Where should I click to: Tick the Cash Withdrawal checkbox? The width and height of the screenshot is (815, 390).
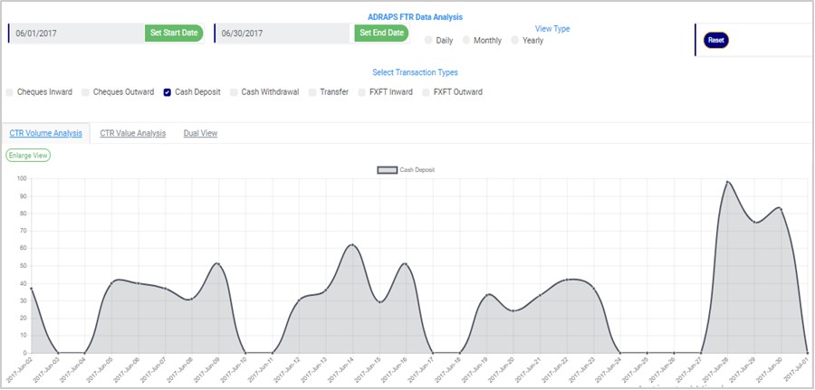coord(234,92)
